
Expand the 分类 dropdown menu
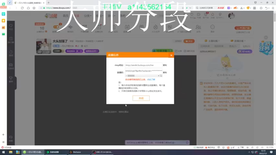pos(88,16)
